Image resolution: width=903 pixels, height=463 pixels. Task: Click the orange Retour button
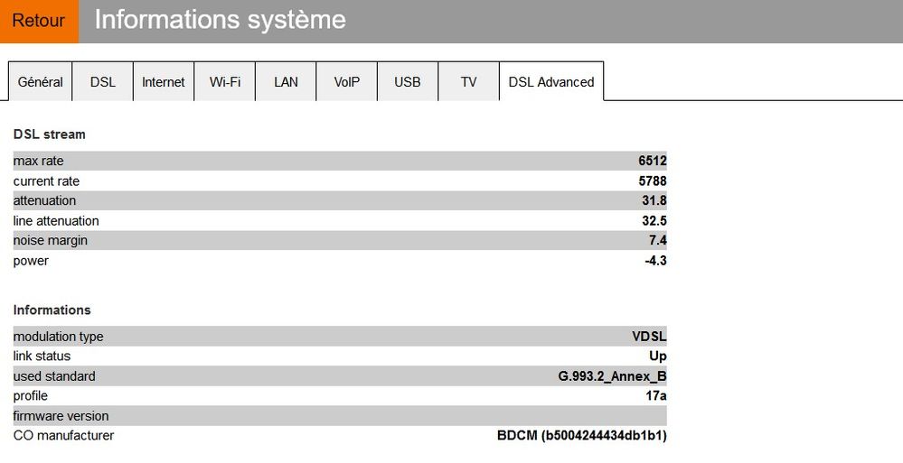click(39, 21)
